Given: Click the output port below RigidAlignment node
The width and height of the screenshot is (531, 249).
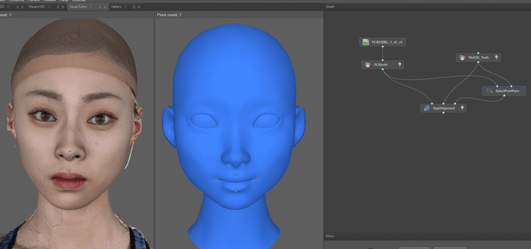Looking at the screenshot, I should click(x=443, y=113).
